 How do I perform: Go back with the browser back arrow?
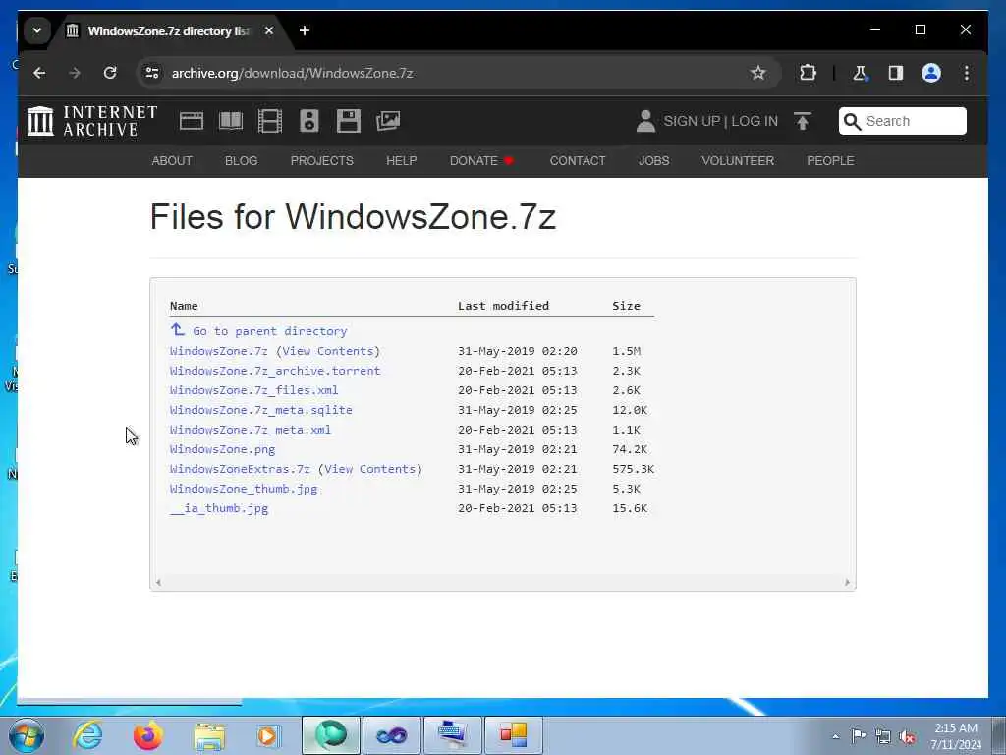coord(39,73)
